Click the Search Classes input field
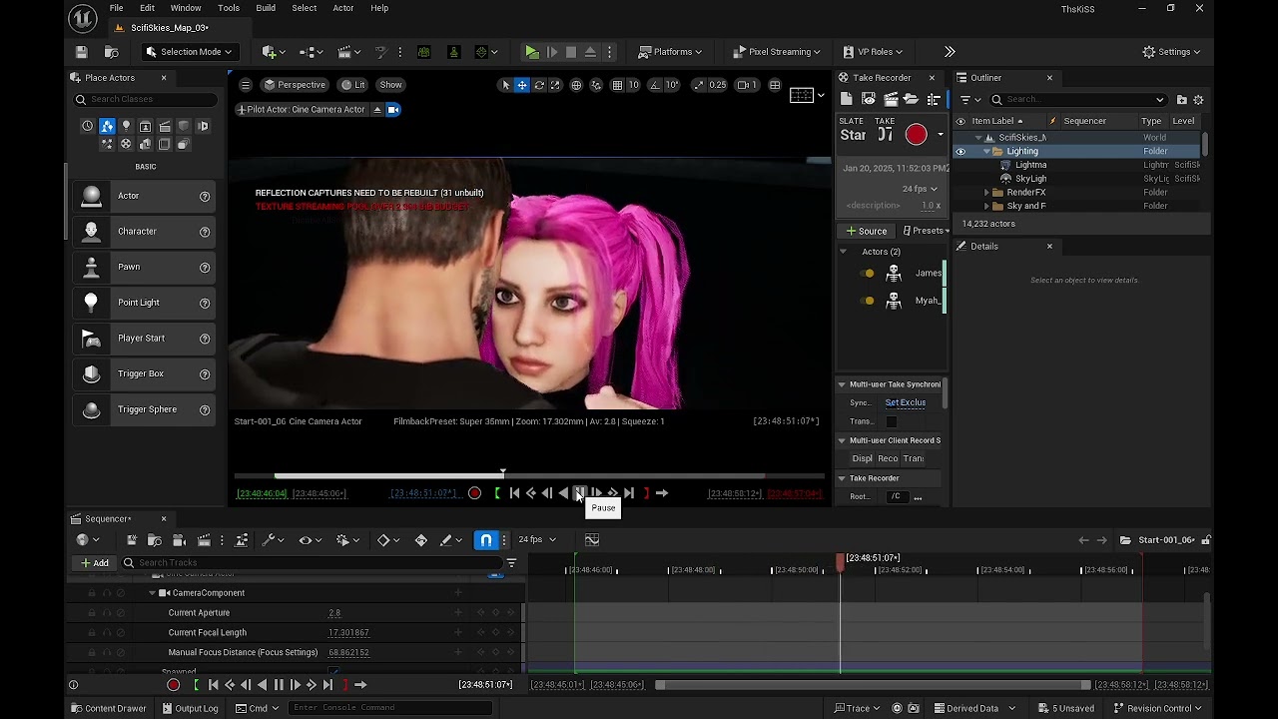The image size is (1278, 719). (145, 100)
